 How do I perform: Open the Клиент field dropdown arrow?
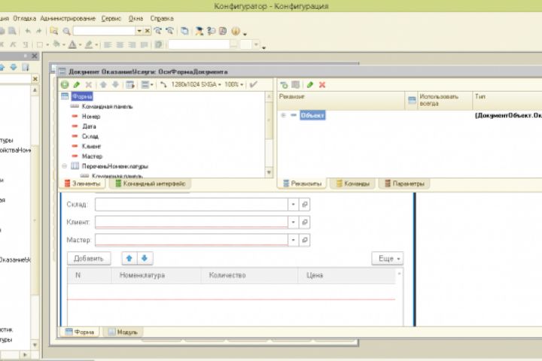pos(293,222)
